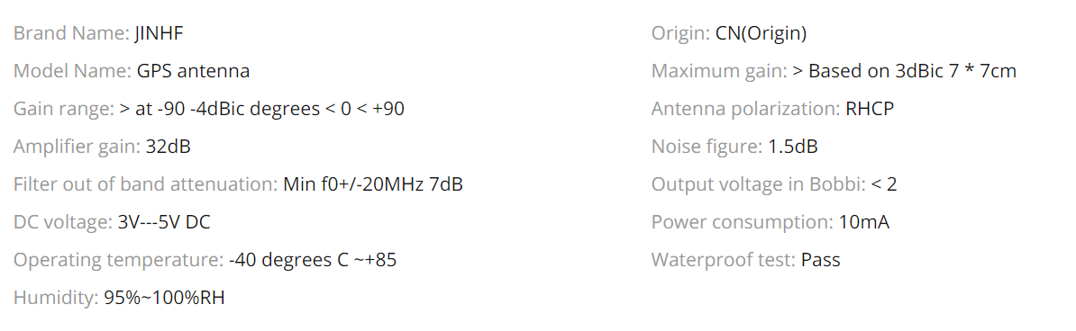Click the Antenna polarization label

746,108
